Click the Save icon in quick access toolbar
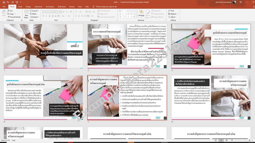Viewport: 255px width, 143px height. 4,2
